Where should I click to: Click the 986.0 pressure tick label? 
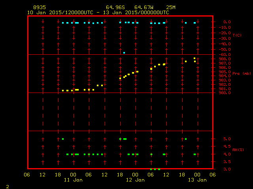pos(225,68)
